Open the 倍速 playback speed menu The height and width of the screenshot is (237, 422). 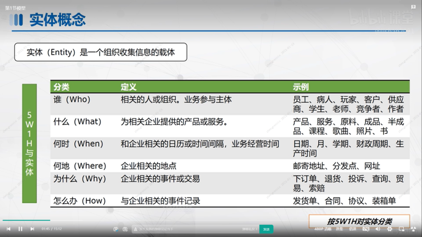point(353,229)
